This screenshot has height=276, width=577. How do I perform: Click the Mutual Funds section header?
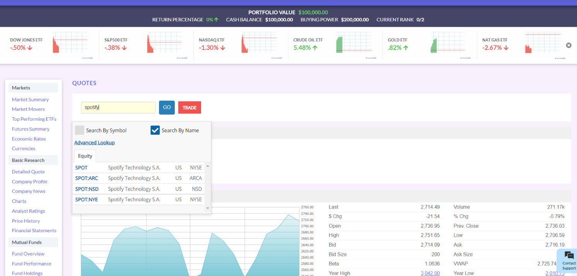pos(33,242)
